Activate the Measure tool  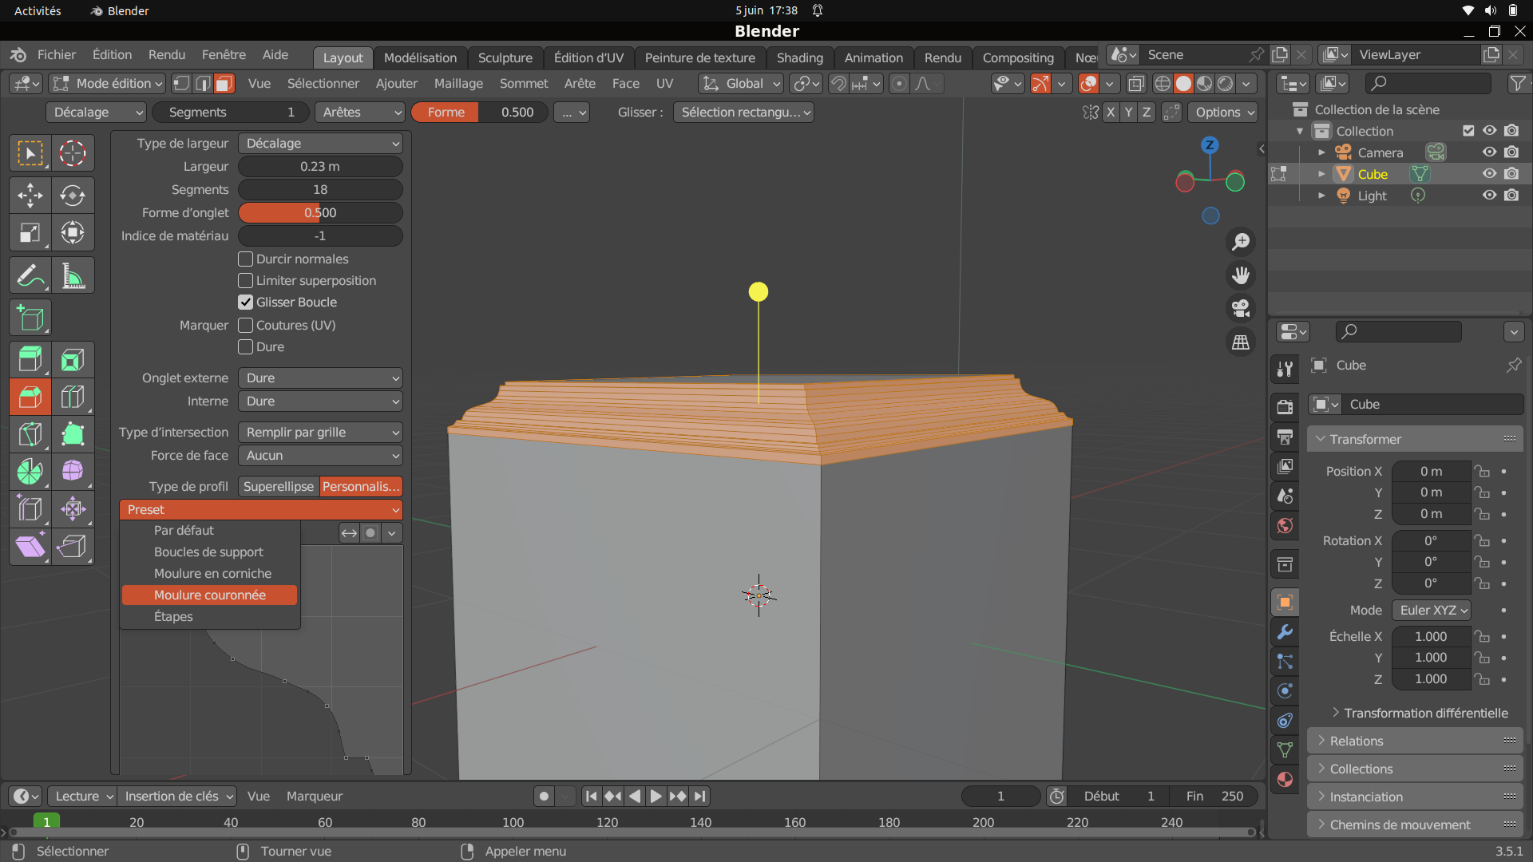72,276
